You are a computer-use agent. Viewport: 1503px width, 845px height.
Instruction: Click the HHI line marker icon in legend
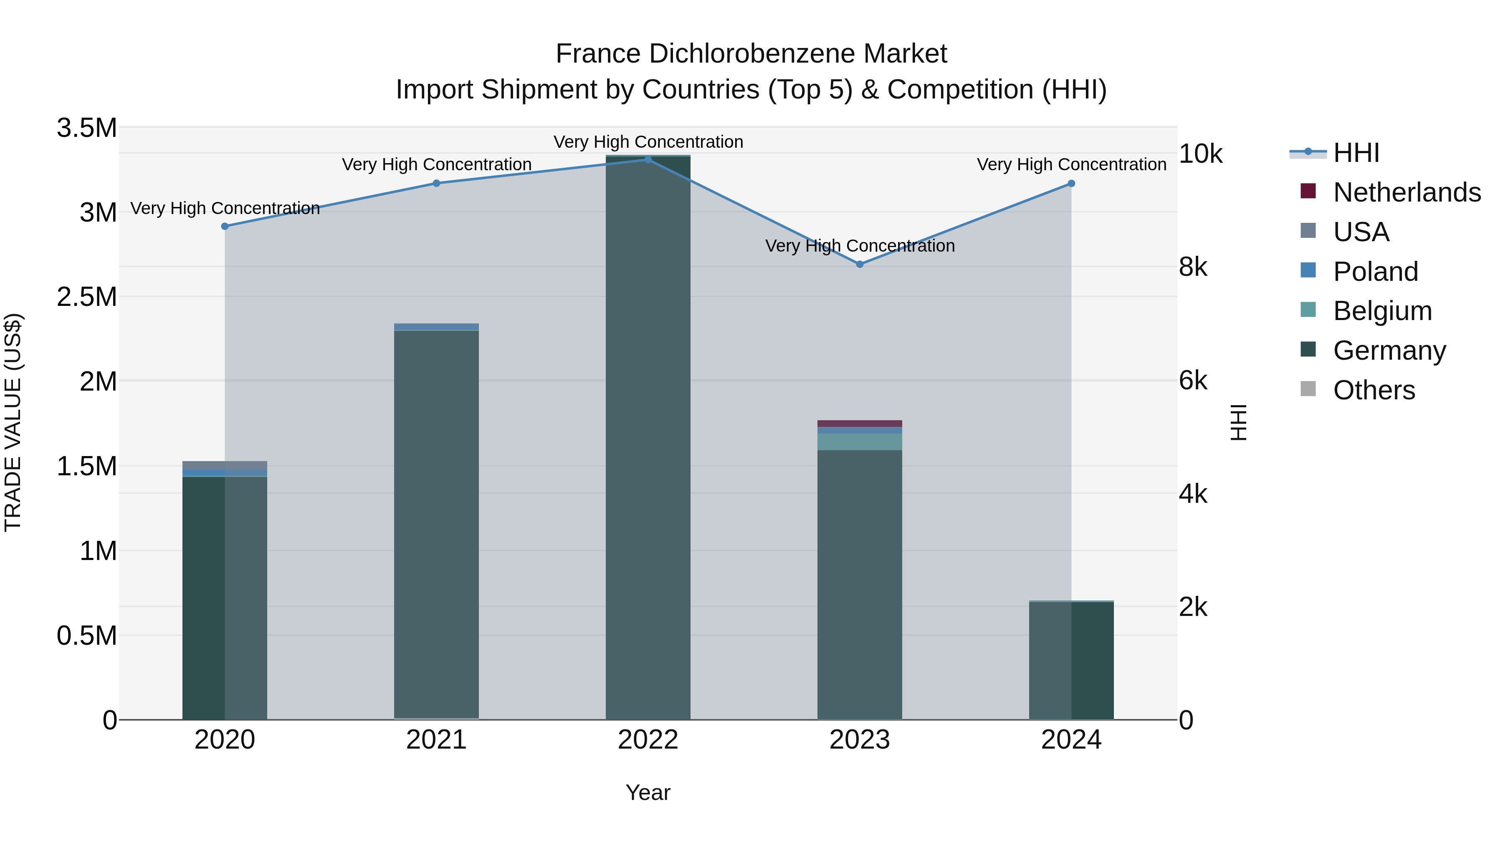pyautogui.click(x=1308, y=152)
